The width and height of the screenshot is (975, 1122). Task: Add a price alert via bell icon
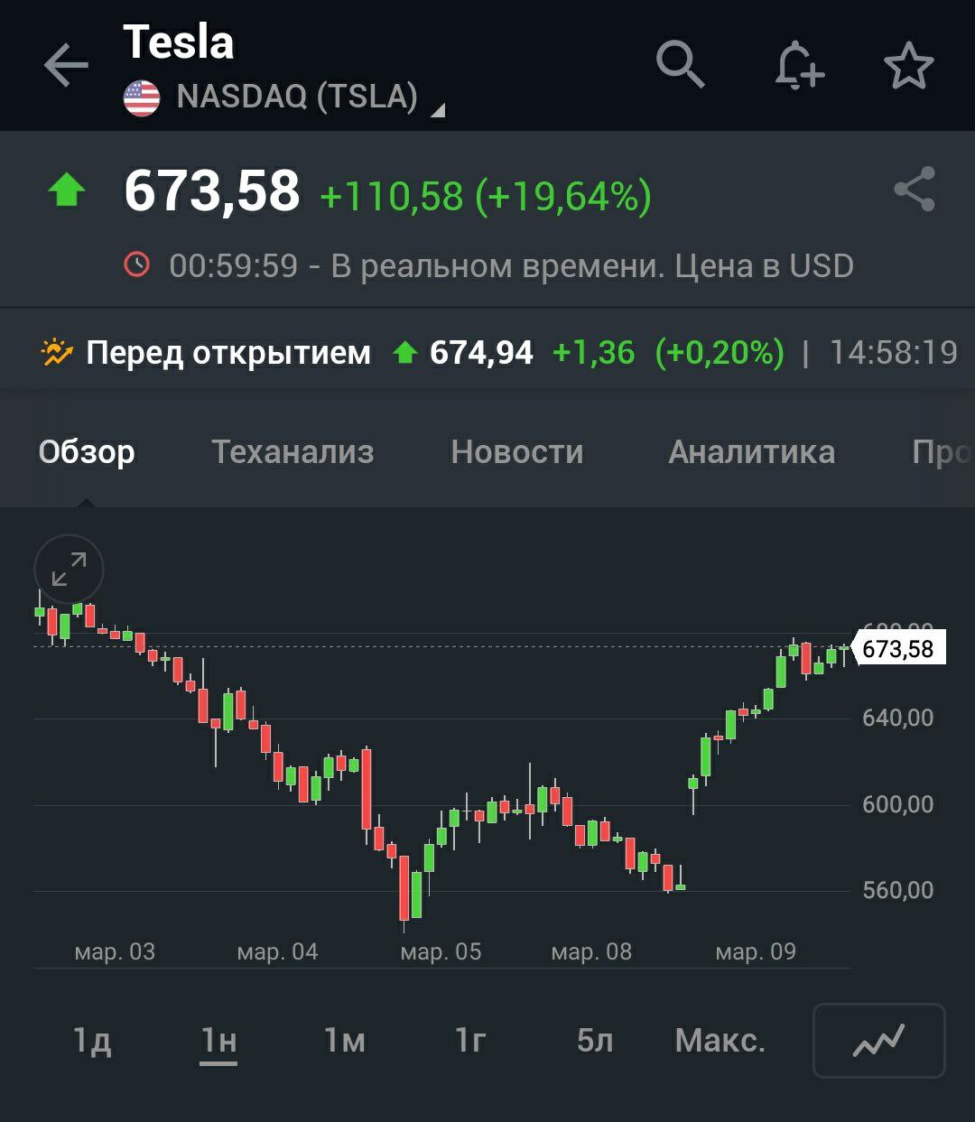pyautogui.click(x=798, y=67)
